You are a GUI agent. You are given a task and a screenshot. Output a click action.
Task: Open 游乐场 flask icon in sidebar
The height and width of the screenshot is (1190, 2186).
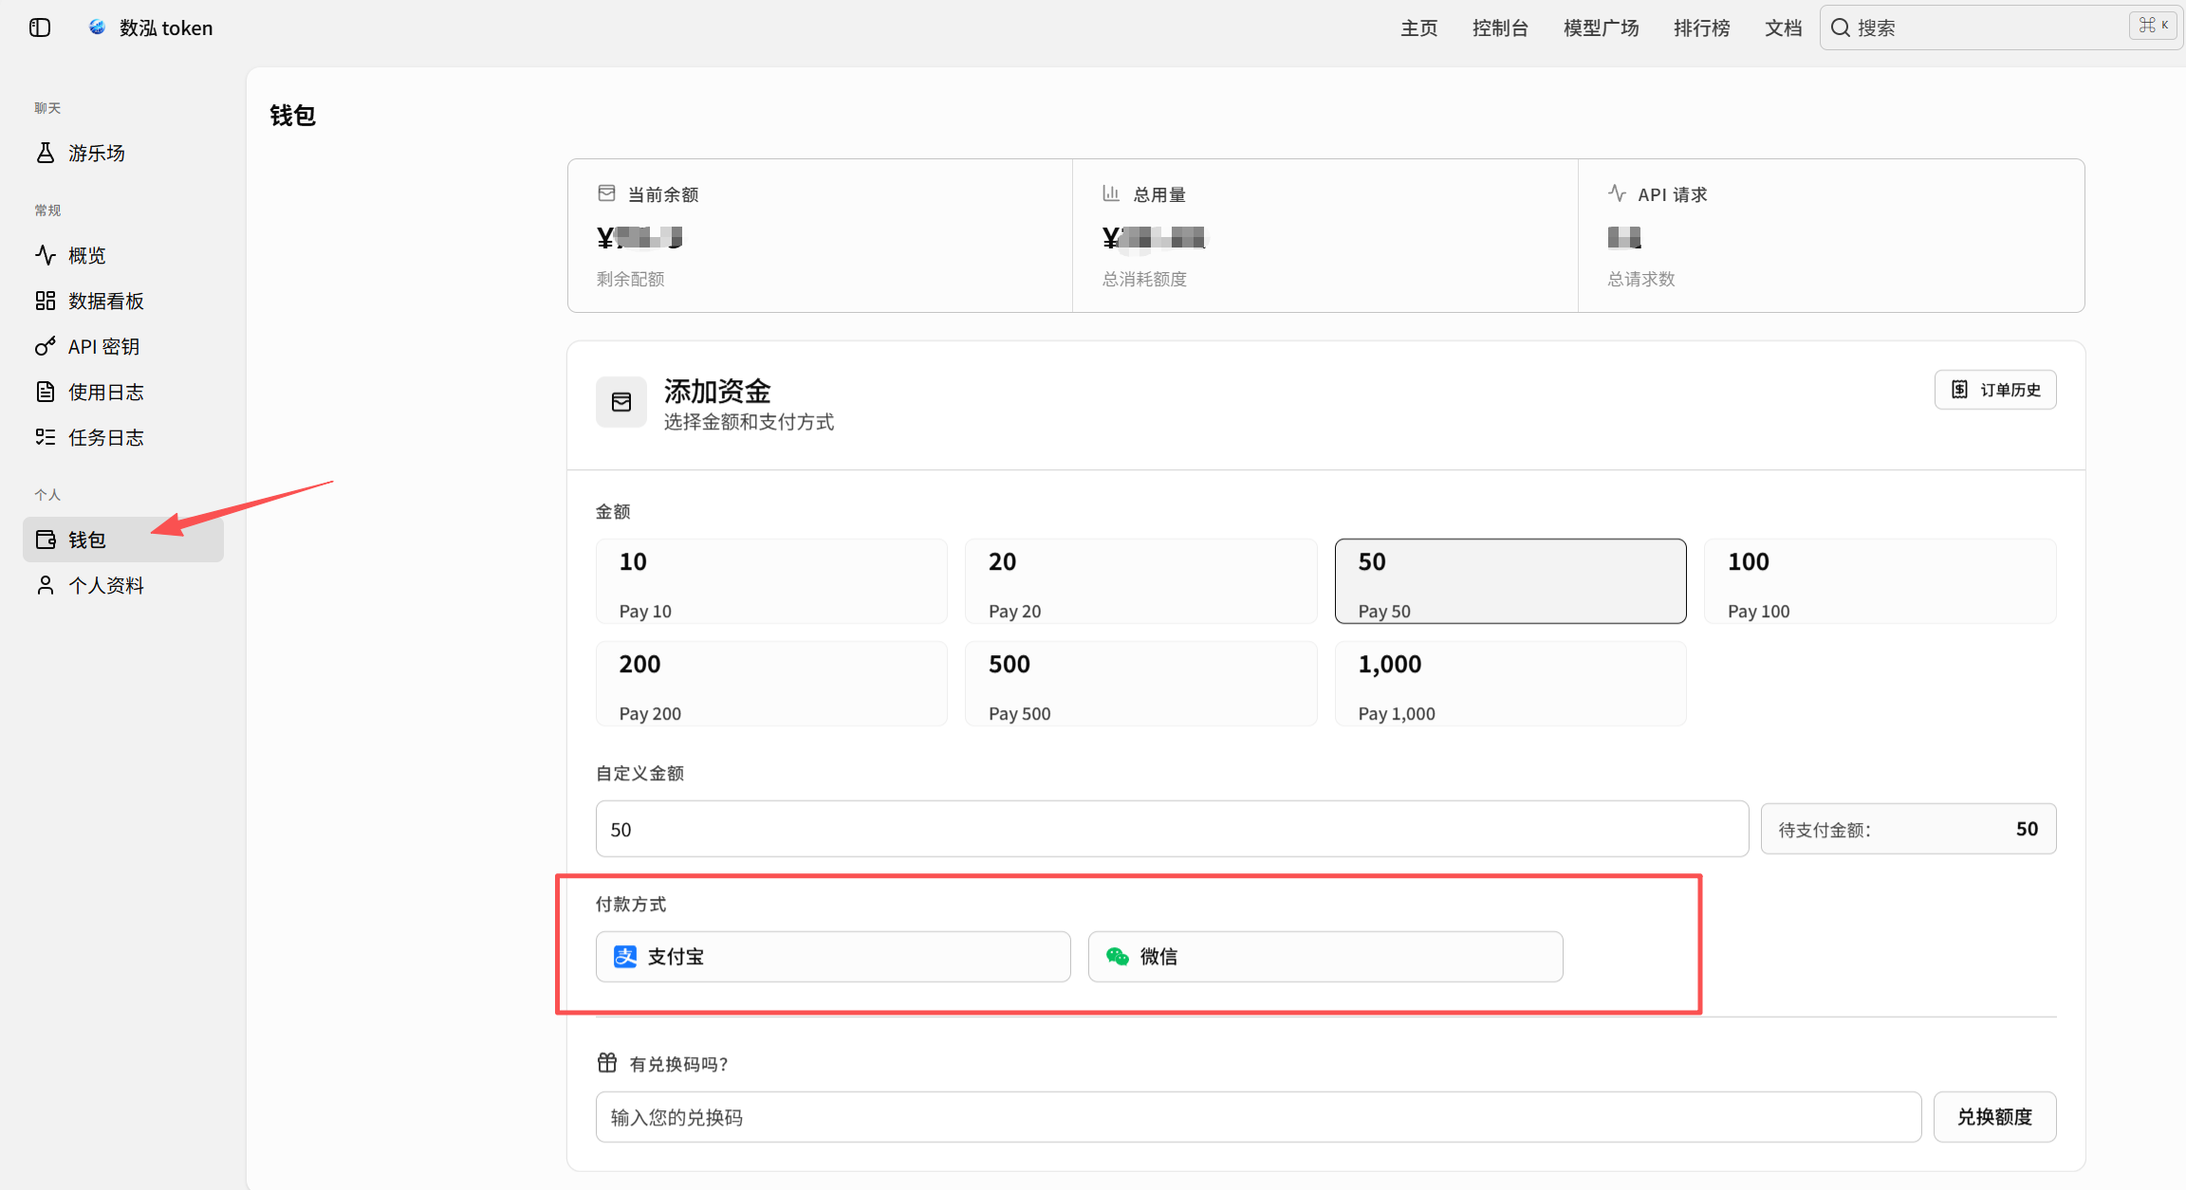(x=46, y=153)
